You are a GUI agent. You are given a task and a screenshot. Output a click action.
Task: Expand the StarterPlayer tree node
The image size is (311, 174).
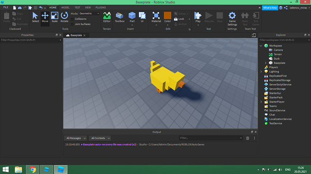[261, 102]
